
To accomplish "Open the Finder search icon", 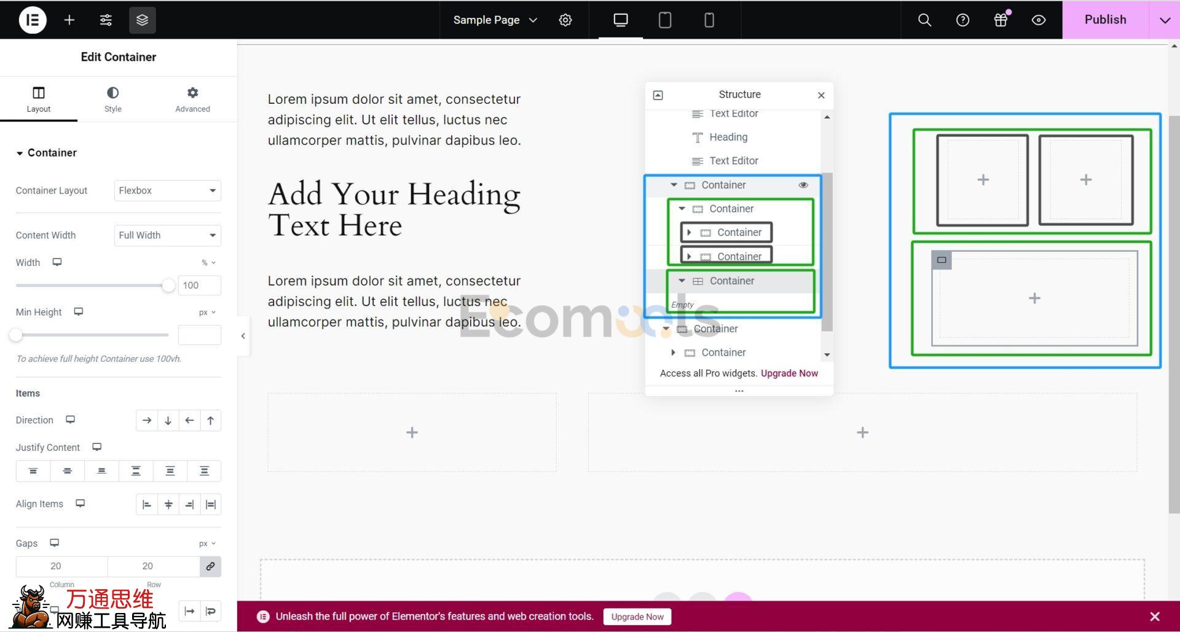I will (924, 20).
